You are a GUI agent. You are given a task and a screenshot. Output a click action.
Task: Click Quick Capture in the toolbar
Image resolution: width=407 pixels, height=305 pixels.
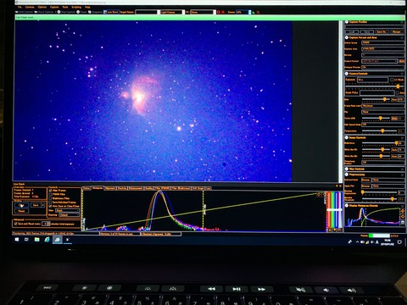point(44,12)
